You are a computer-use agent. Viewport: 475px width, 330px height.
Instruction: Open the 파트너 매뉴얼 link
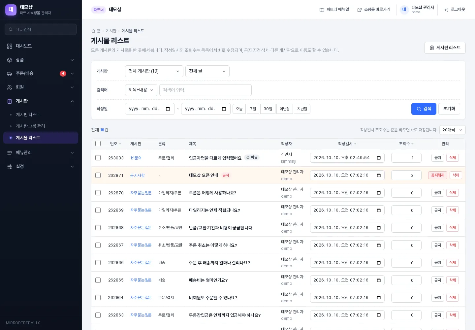click(334, 10)
